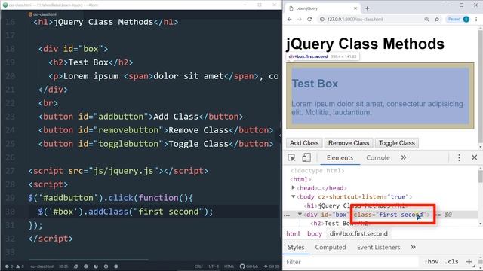Collapse the div id box node

pos(300,215)
